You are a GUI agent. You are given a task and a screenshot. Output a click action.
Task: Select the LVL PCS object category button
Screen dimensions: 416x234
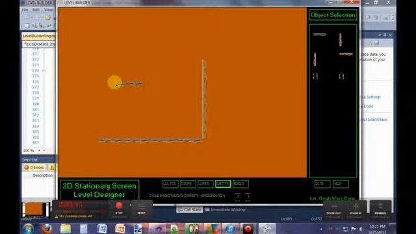(x=170, y=184)
